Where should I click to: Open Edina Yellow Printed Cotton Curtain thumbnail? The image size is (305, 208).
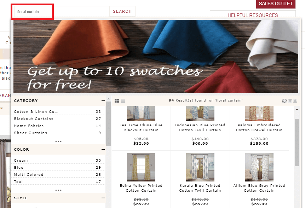[141, 167]
